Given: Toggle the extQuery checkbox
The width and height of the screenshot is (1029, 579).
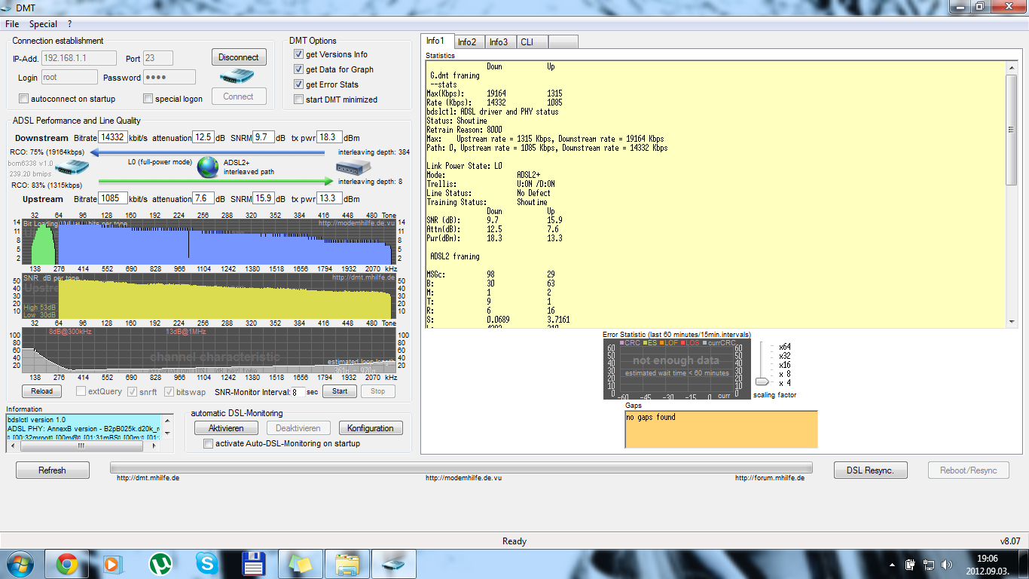Looking at the screenshot, I should pyautogui.click(x=81, y=391).
